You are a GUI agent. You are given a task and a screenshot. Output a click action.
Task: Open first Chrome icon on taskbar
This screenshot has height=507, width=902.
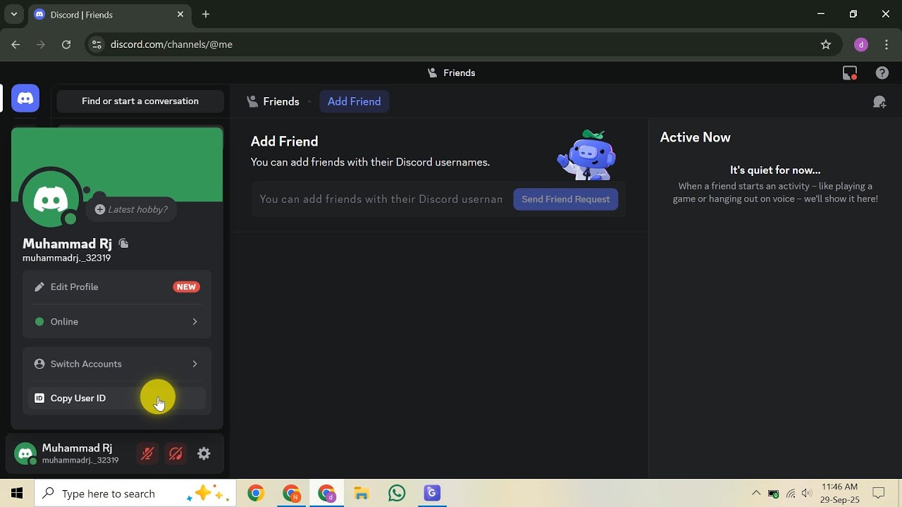coord(256,494)
